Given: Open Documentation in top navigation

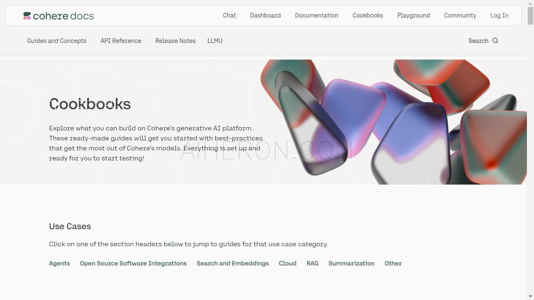Looking at the screenshot, I should click(x=317, y=15).
